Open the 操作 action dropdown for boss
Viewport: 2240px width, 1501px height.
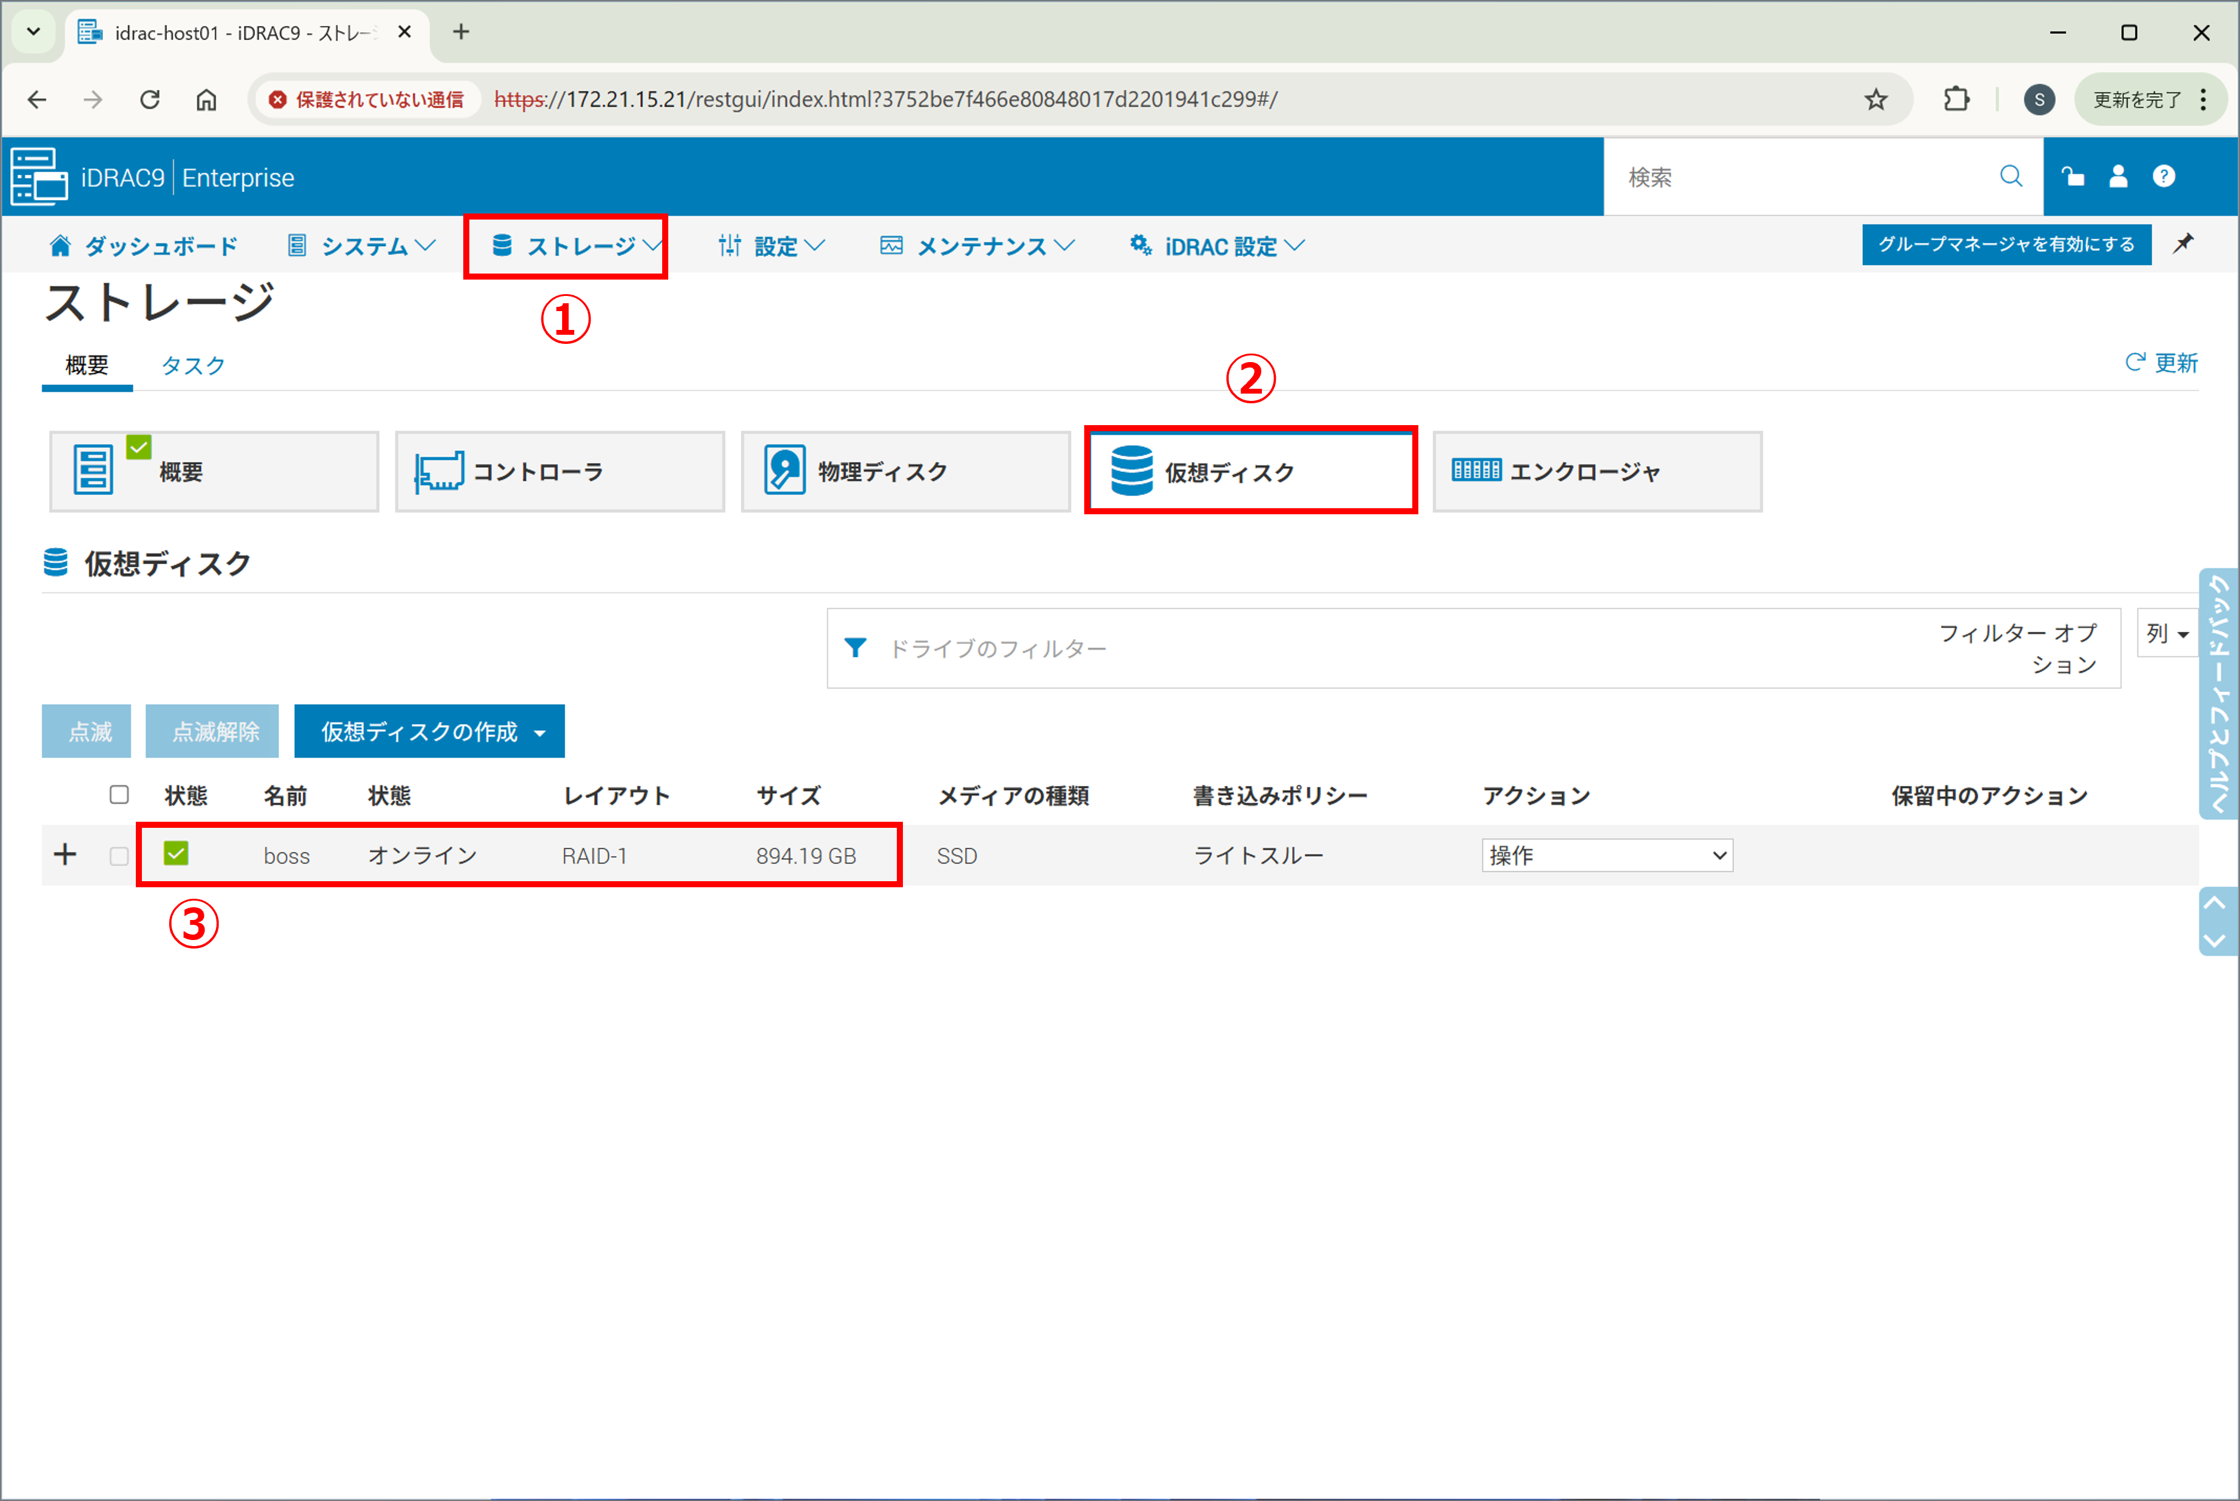click(1606, 855)
